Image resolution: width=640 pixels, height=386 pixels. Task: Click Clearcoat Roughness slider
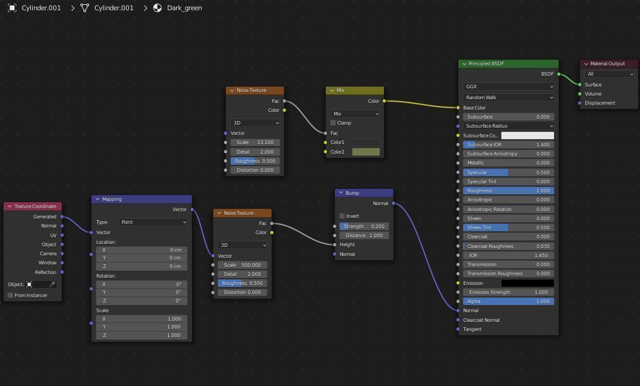(x=509, y=246)
